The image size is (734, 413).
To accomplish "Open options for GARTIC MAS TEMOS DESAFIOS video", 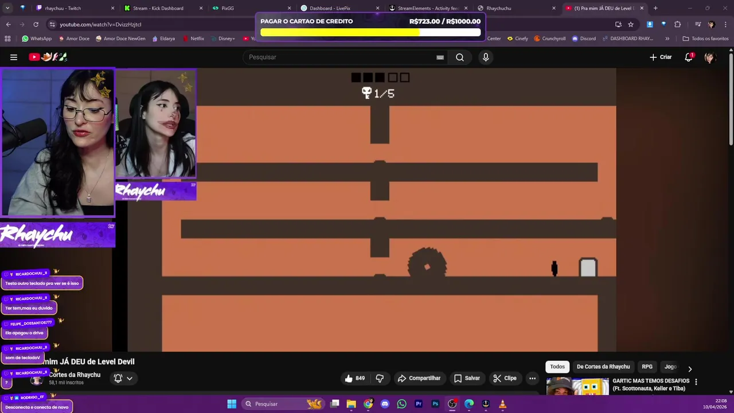I will (x=696, y=382).
